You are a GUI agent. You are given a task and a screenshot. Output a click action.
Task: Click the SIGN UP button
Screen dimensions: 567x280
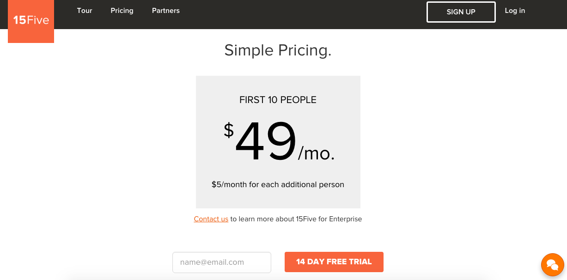461,12
